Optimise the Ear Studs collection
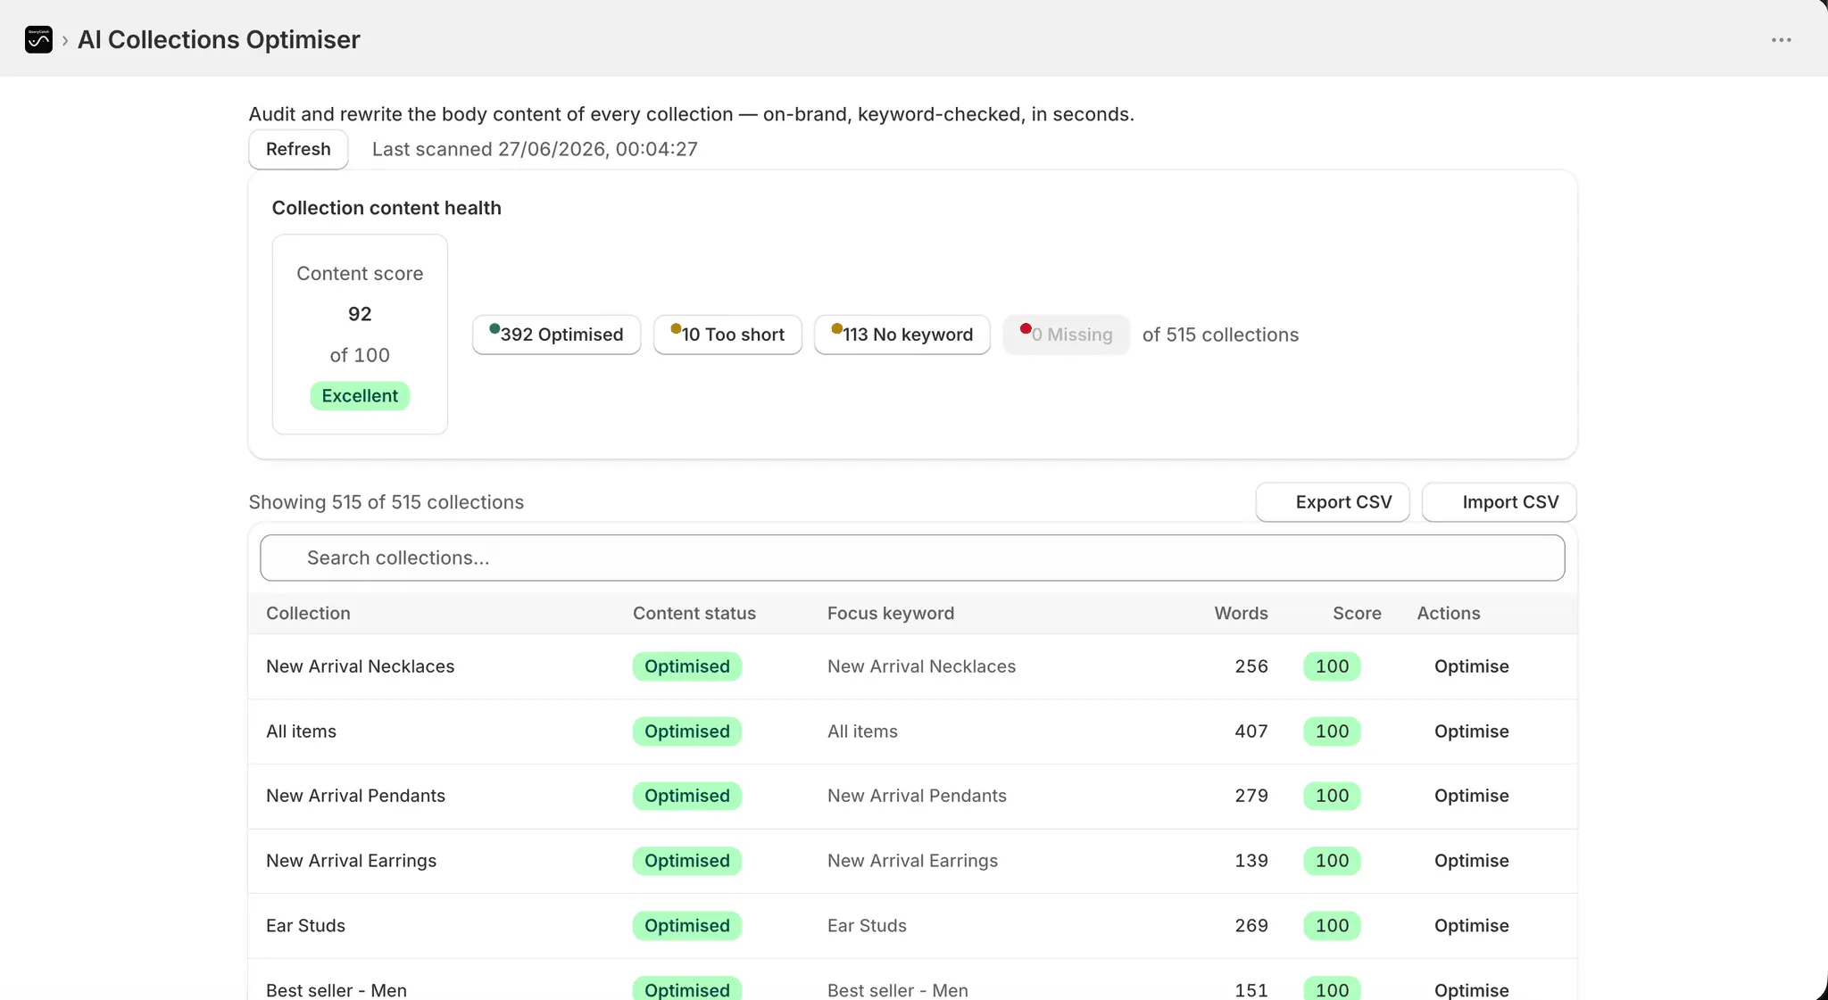The image size is (1828, 1000). click(1472, 926)
